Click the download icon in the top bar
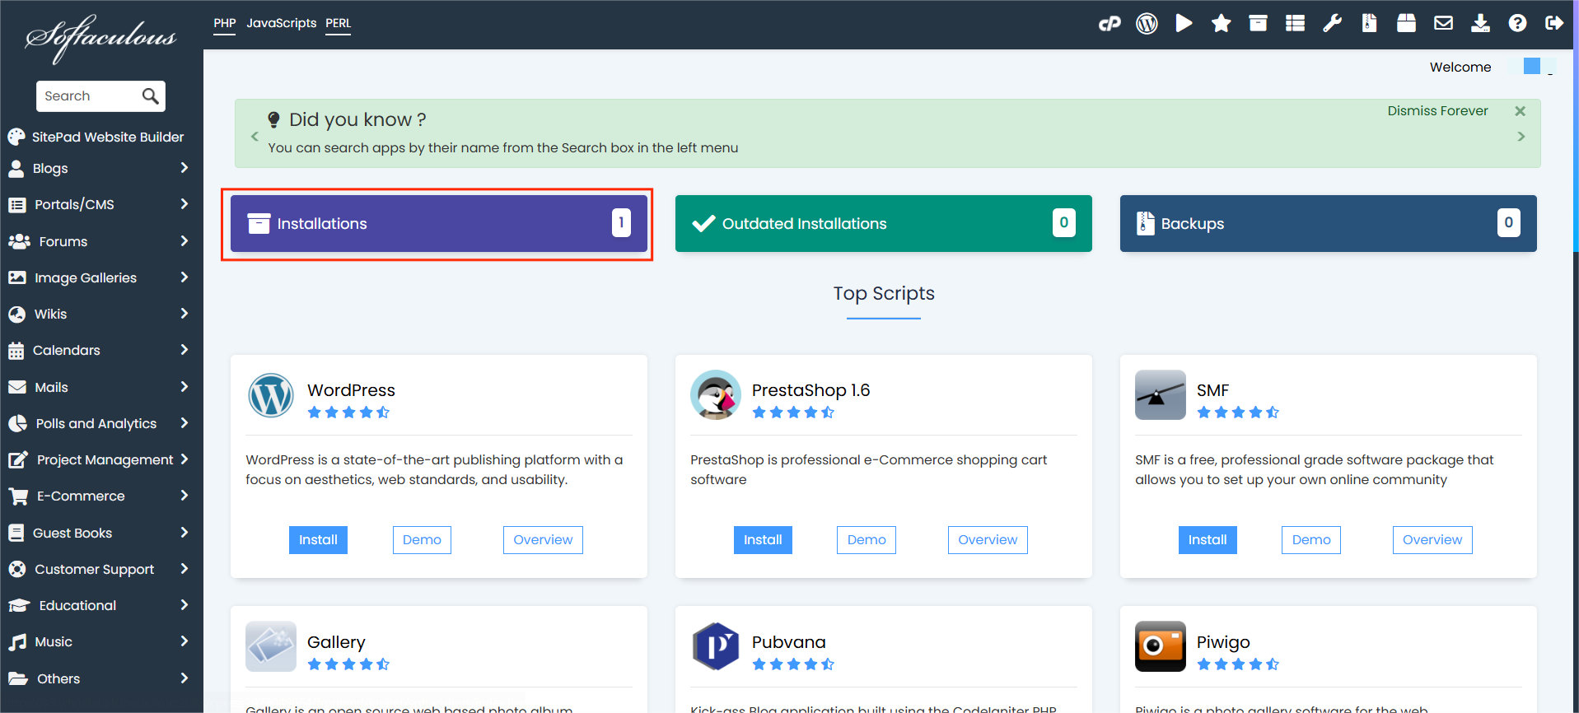 (x=1480, y=23)
